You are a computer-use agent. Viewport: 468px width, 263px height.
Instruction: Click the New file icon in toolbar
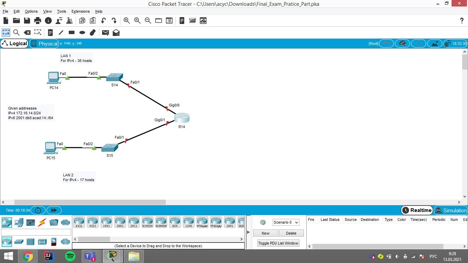pos(6,21)
